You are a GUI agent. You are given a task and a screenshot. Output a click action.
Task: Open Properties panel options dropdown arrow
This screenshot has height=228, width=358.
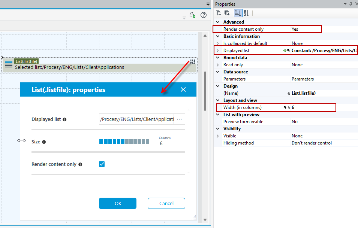345,4
